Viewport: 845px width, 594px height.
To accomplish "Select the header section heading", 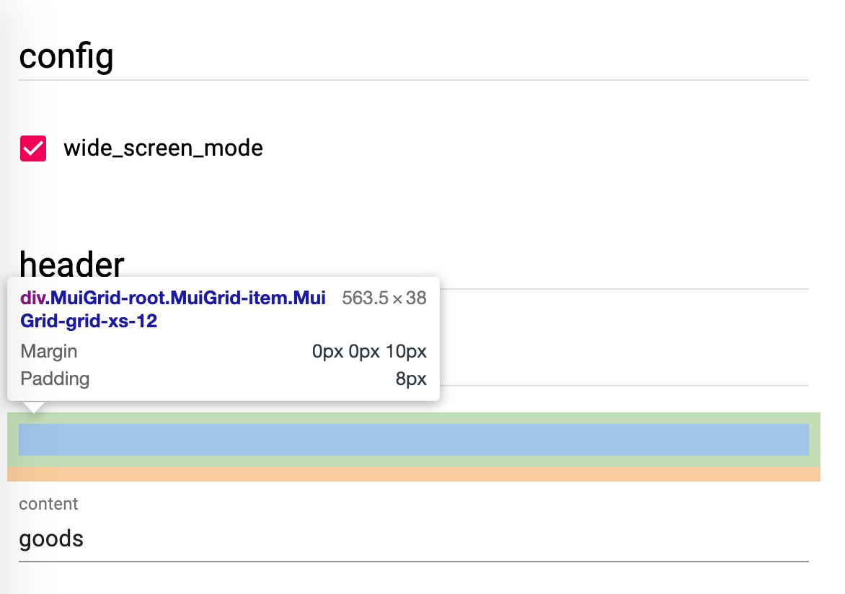I will (x=71, y=265).
